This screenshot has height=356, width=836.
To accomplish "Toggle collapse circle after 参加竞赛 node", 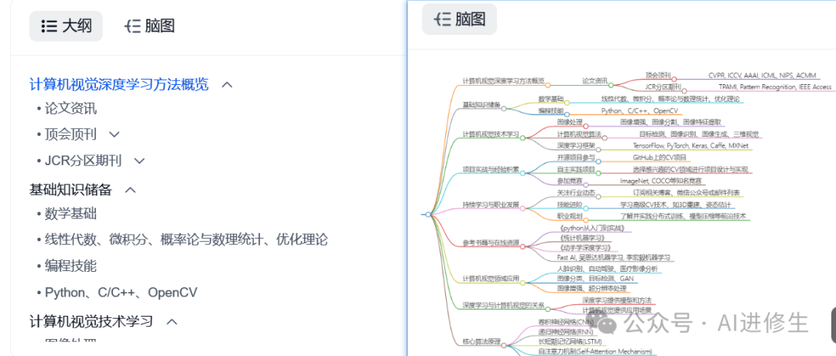I will point(585,184).
